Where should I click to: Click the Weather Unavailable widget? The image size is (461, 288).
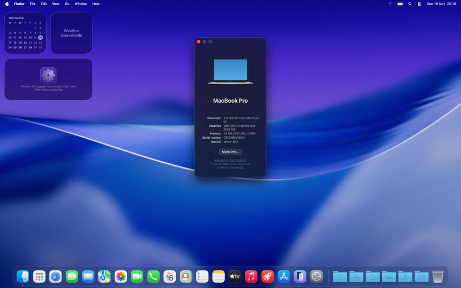coord(71,33)
